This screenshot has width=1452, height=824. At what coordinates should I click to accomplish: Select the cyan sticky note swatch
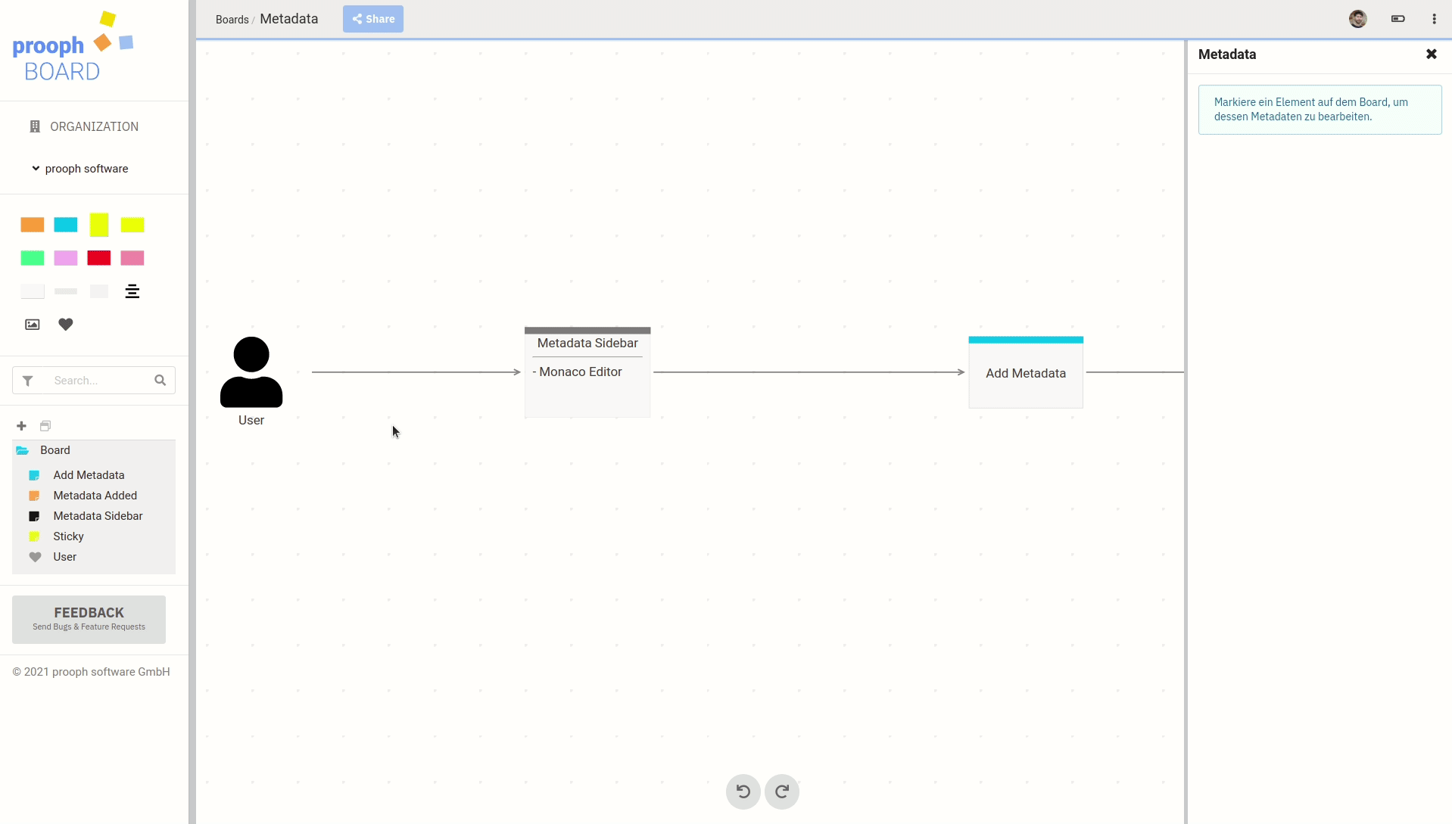point(66,225)
